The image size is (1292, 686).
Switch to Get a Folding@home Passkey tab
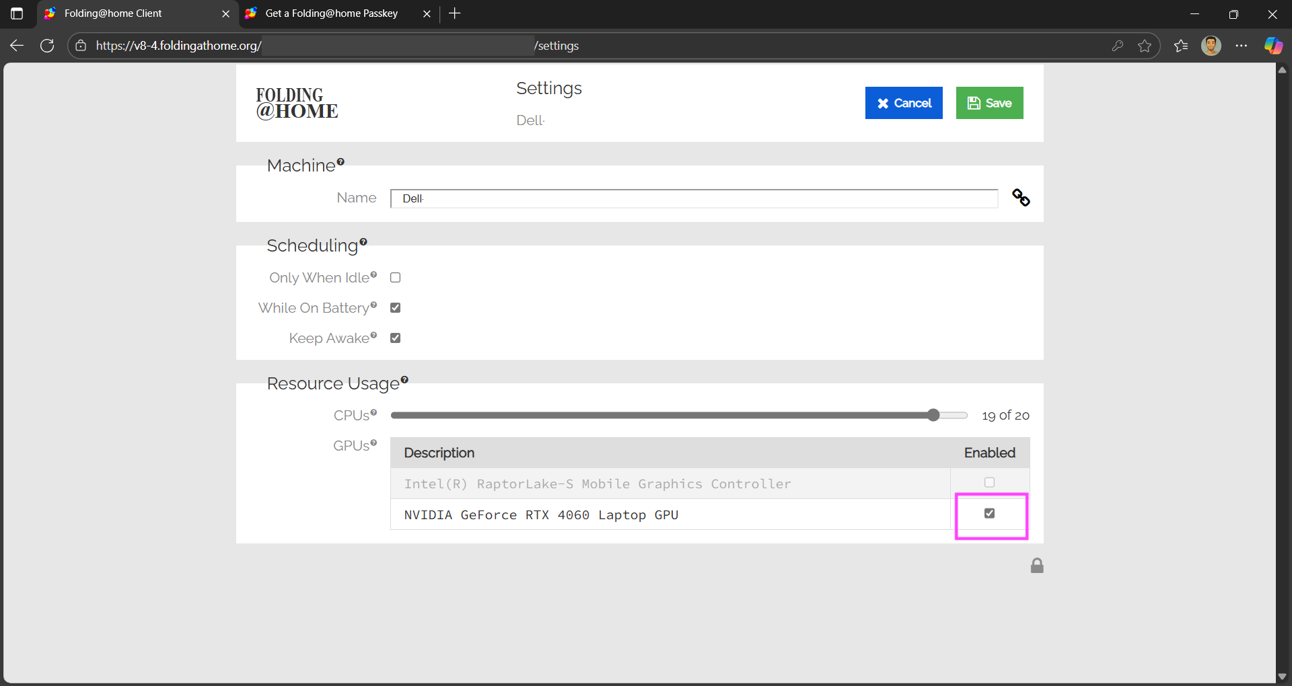pos(331,13)
